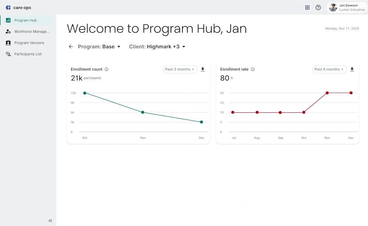Show info tooltip for Enrollment rate

pyautogui.click(x=253, y=69)
